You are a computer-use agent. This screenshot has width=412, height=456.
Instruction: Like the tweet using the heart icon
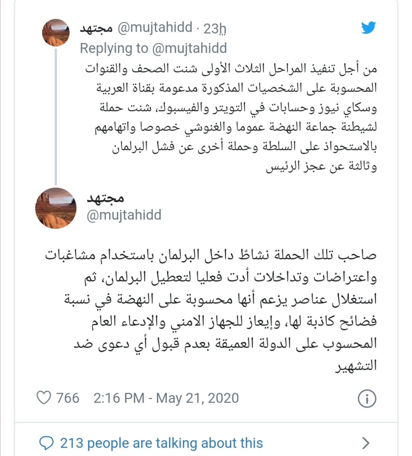click(44, 398)
